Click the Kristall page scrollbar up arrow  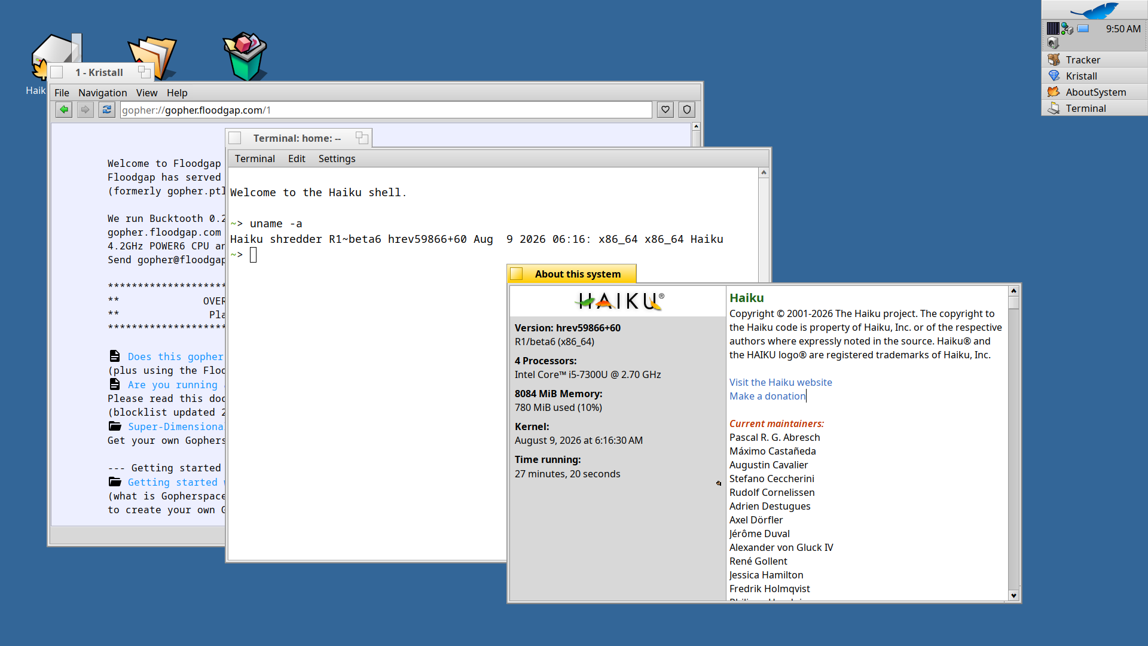click(x=696, y=126)
